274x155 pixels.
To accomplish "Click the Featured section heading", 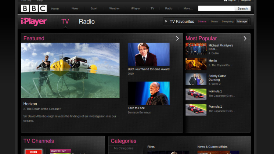I will (x=34, y=38).
